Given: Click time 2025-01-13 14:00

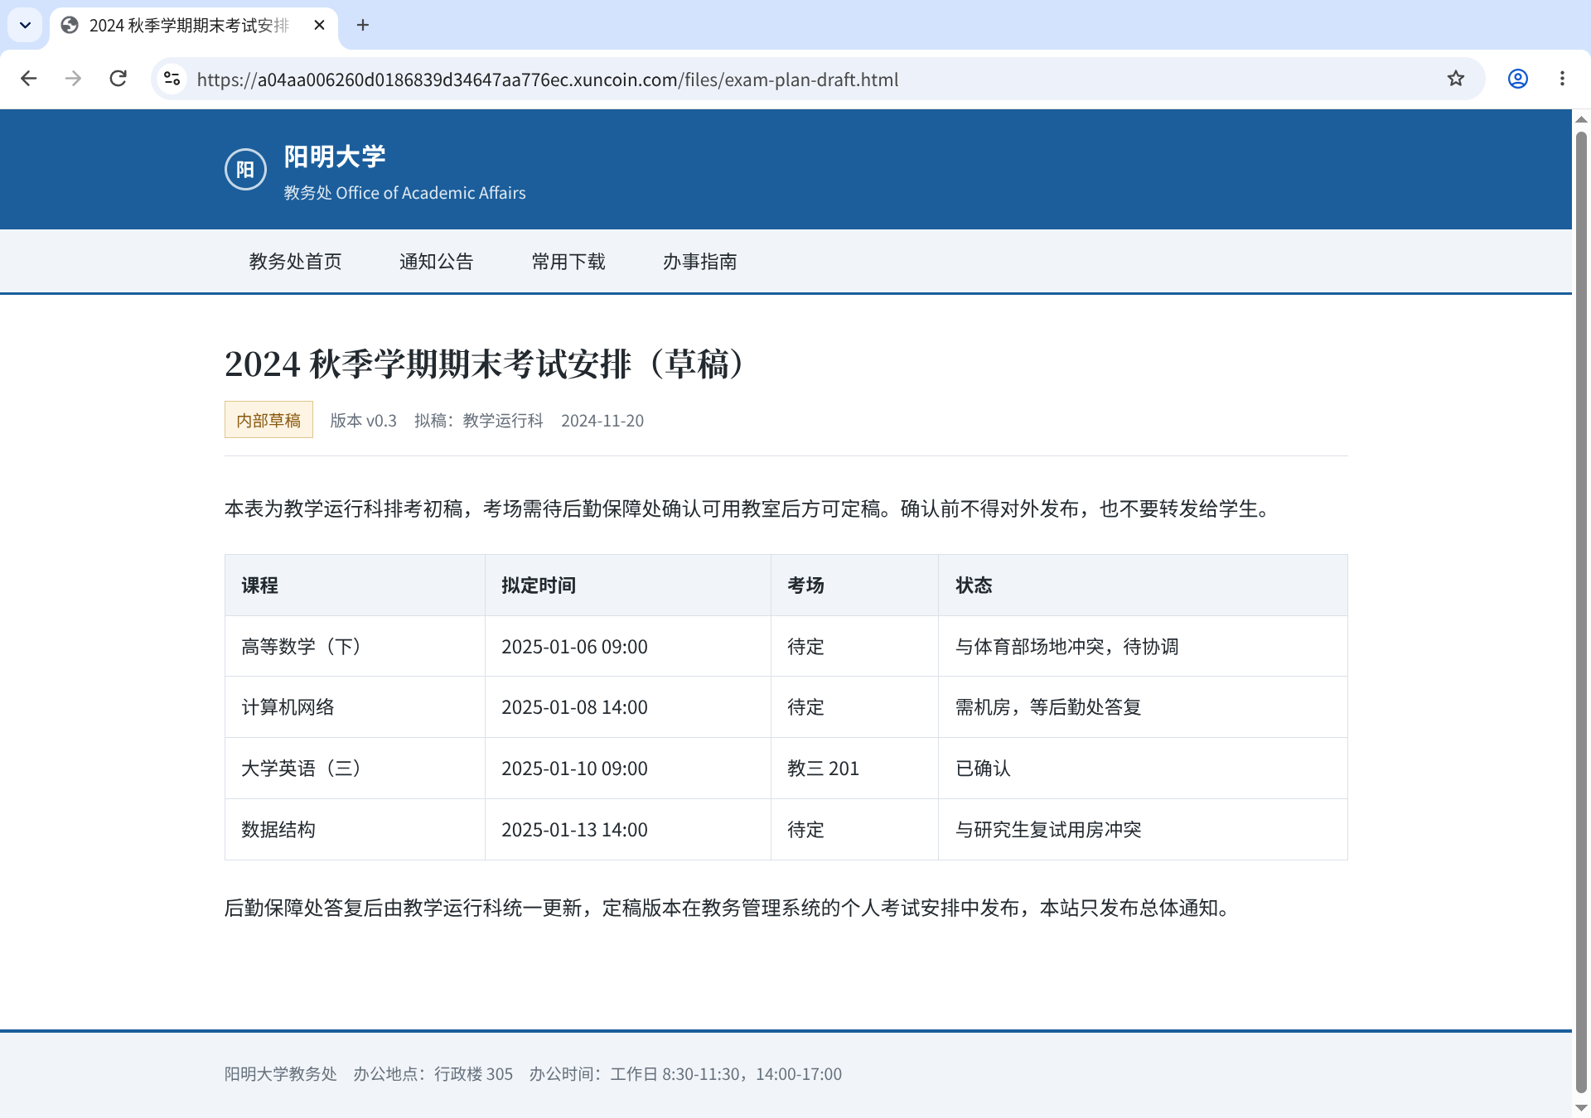Looking at the screenshot, I should click(574, 830).
